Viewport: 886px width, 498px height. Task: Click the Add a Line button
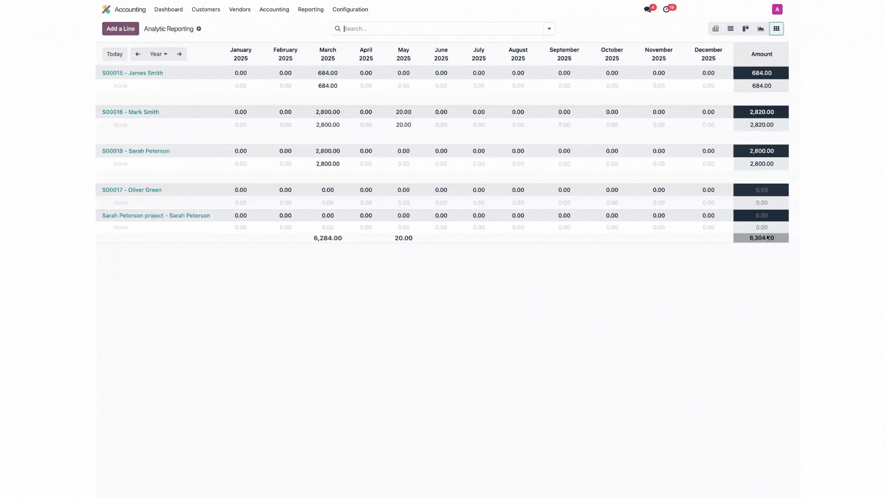pos(120,29)
